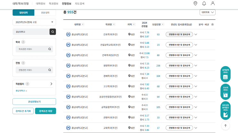Expand the 교육학과(주간) row chevron
The width and height of the screenshot is (238, 133).
click(x=196, y=128)
